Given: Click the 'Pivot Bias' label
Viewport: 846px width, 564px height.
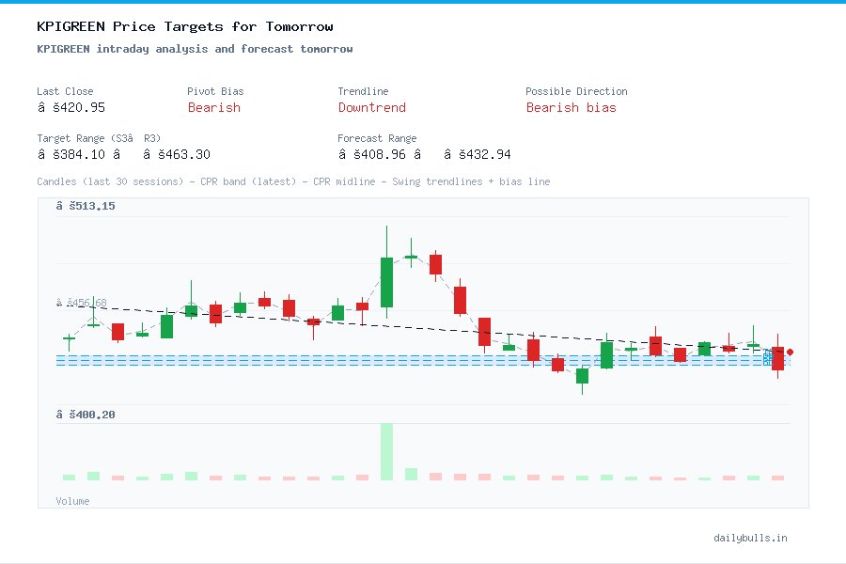Looking at the screenshot, I should [215, 91].
